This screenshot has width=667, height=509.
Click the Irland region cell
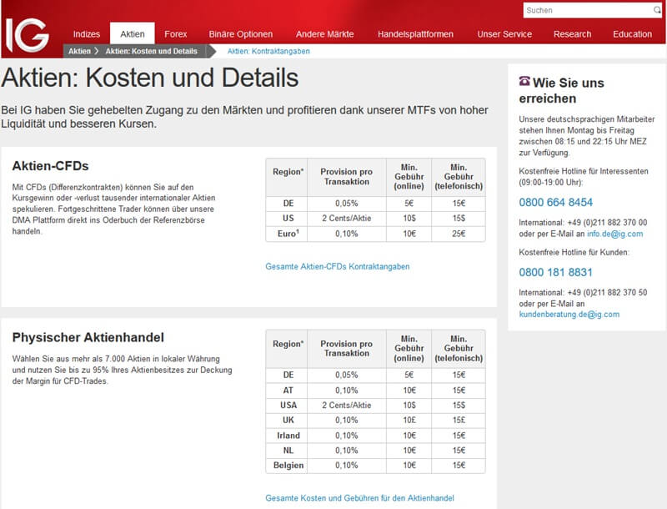point(288,436)
